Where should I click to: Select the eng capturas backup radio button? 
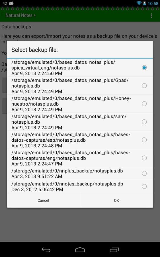[x=144, y=158]
